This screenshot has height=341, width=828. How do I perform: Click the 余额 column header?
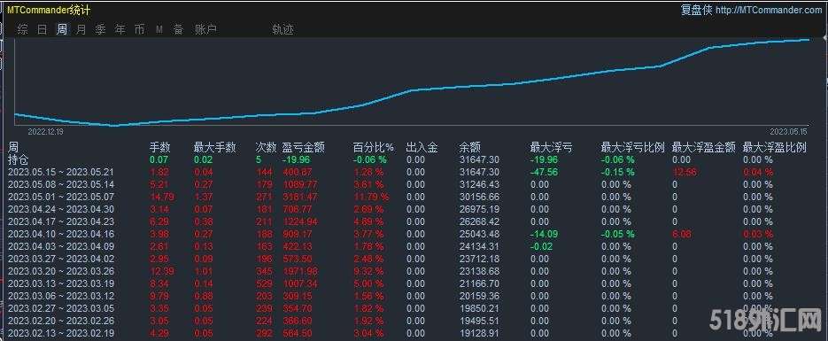(470, 147)
